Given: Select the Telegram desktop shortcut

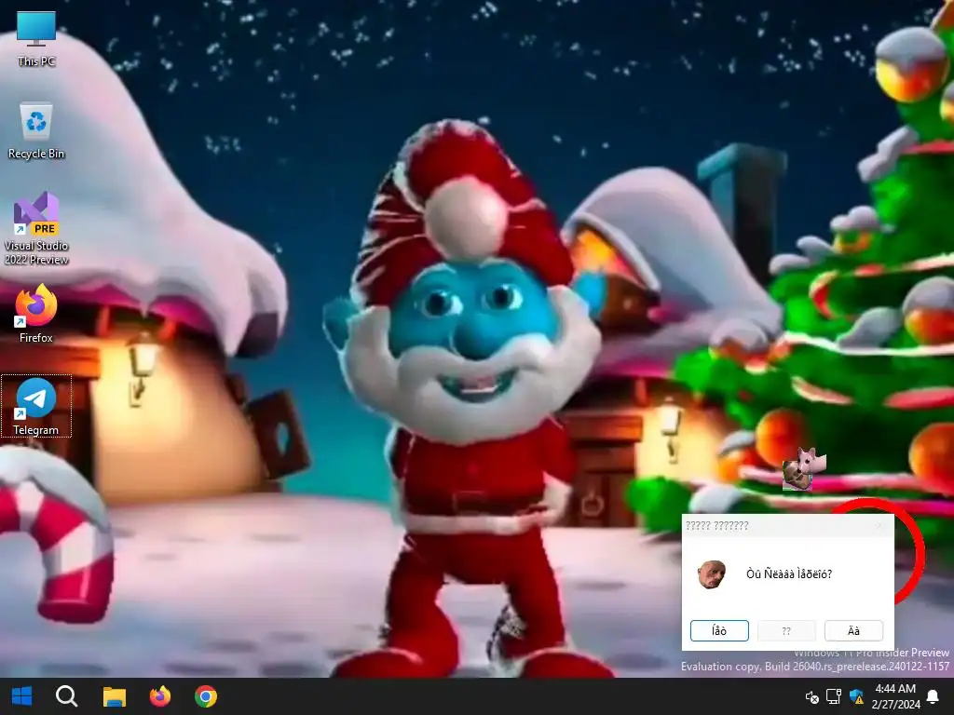Looking at the screenshot, I should click(36, 406).
